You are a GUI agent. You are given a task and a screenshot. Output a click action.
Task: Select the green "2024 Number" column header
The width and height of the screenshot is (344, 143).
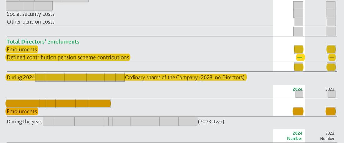pyautogui.click(x=295, y=136)
